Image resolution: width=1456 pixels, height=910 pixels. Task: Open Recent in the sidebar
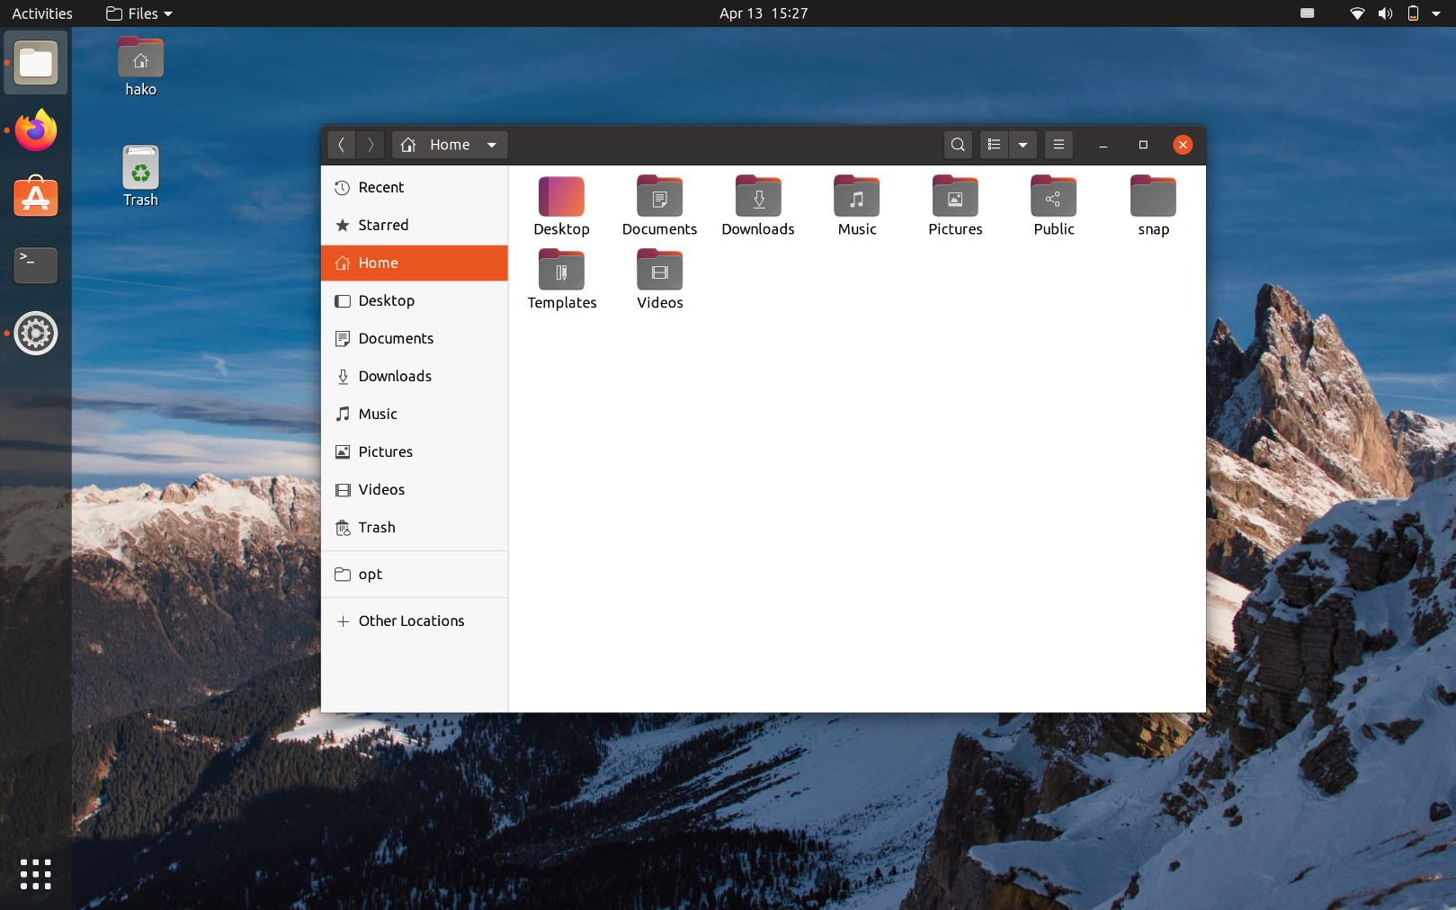point(381,187)
